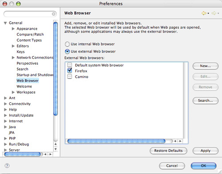Click the Restore Defaults button
This screenshot has width=222, height=174.
(168, 151)
